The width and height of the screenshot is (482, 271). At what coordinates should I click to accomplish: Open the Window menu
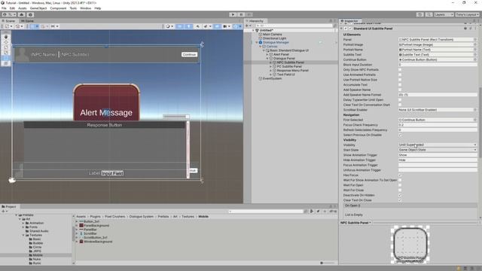(x=85, y=8)
